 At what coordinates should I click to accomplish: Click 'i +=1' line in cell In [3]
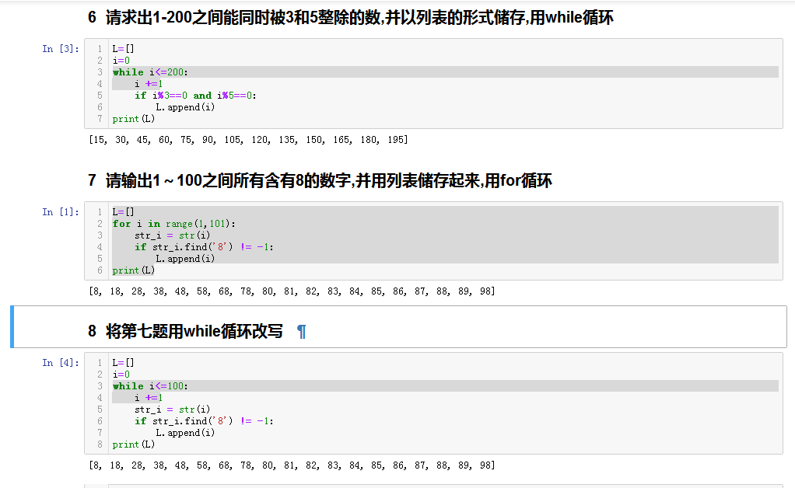[x=149, y=83]
